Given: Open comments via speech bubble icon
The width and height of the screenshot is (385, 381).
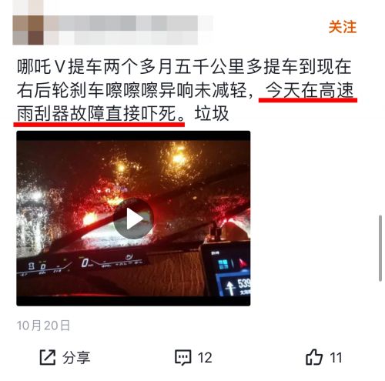Looking at the screenshot, I should 182,357.
